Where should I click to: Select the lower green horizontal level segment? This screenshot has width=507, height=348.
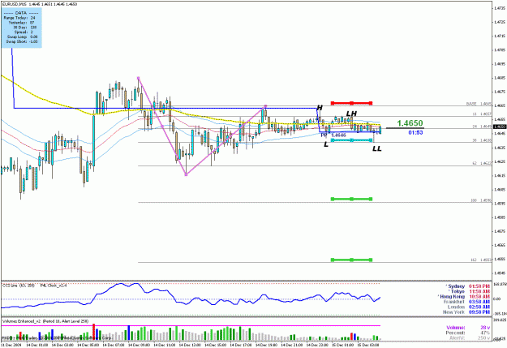pyautogui.click(x=351, y=260)
